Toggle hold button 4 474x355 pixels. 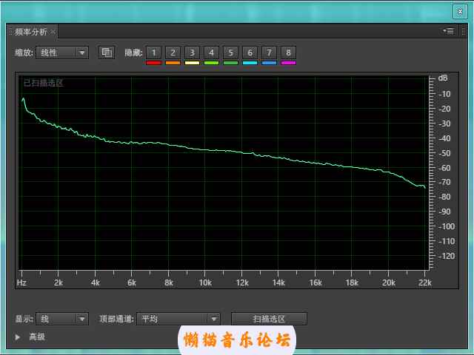tap(211, 53)
